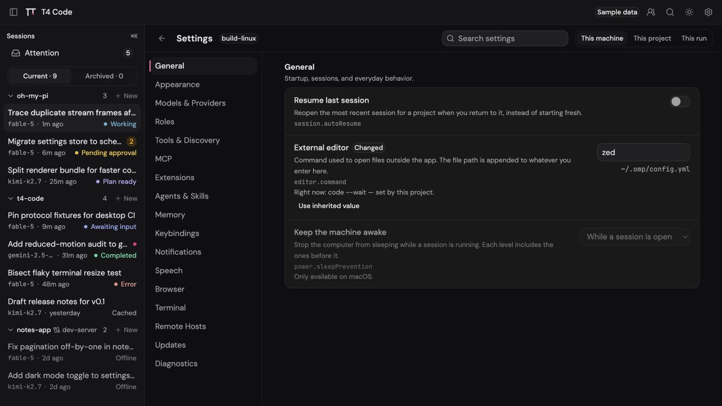The image size is (722, 406).
Task: Open the Roles settings category
Action: (x=203, y=122)
